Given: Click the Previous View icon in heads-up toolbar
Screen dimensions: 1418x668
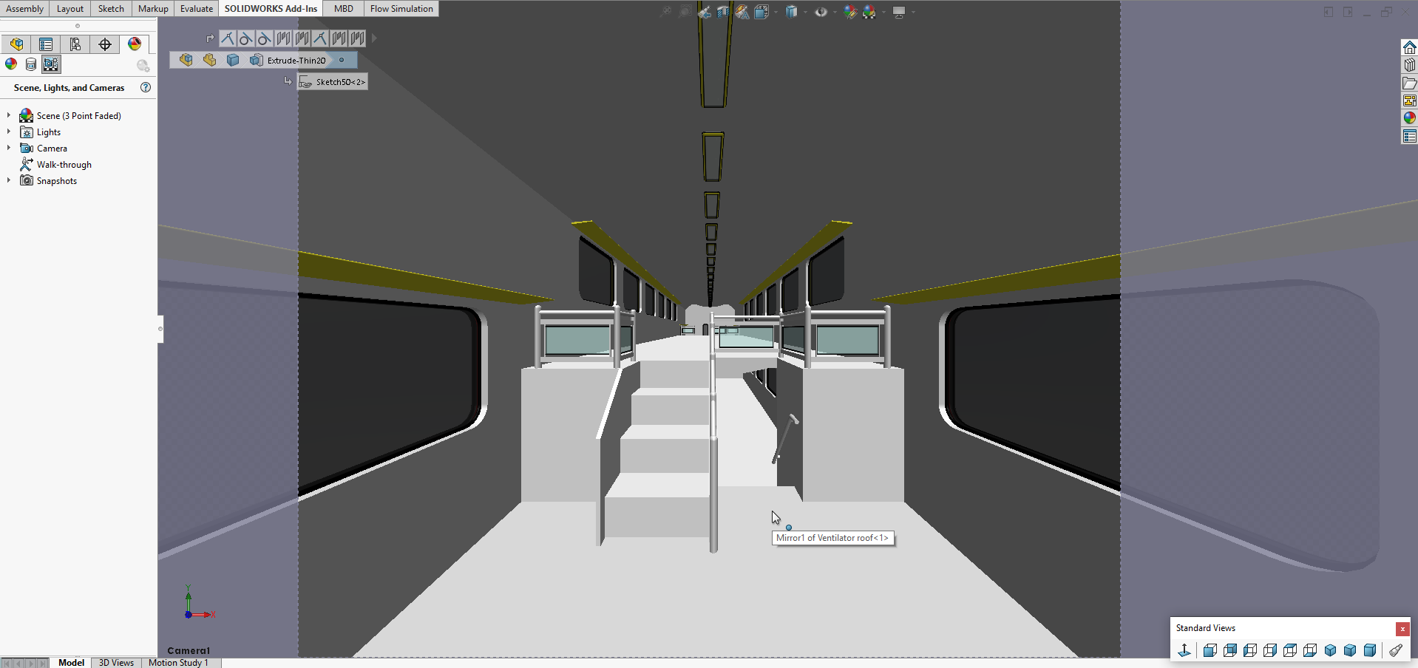Looking at the screenshot, I should [x=705, y=12].
